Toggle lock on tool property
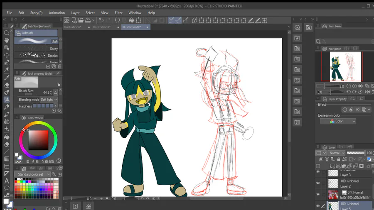This screenshot has height=210, width=374. pyautogui.click(x=59, y=84)
